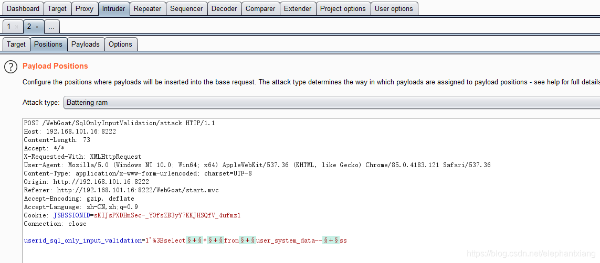Click the Content-Length: 73 header
Image resolution: width=600 pixels, height=263 pixels.
[x=57, y=140]
